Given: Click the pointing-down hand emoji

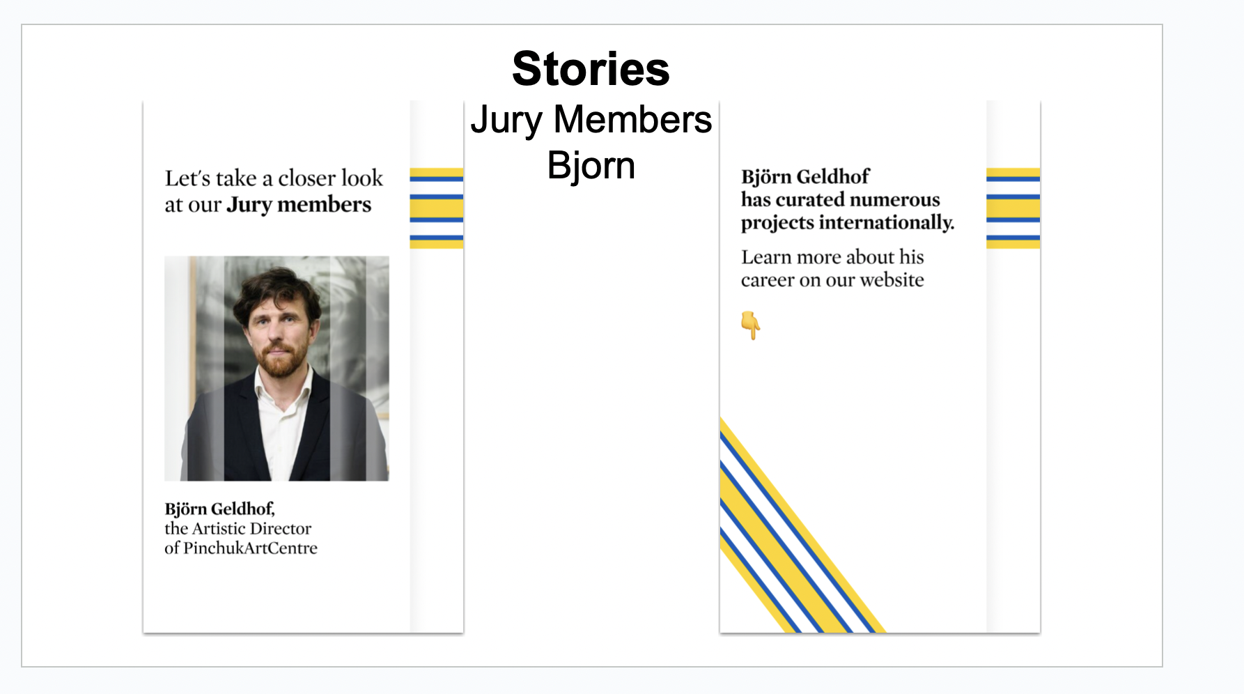Looking at the screenshot, I should [750, 325].
